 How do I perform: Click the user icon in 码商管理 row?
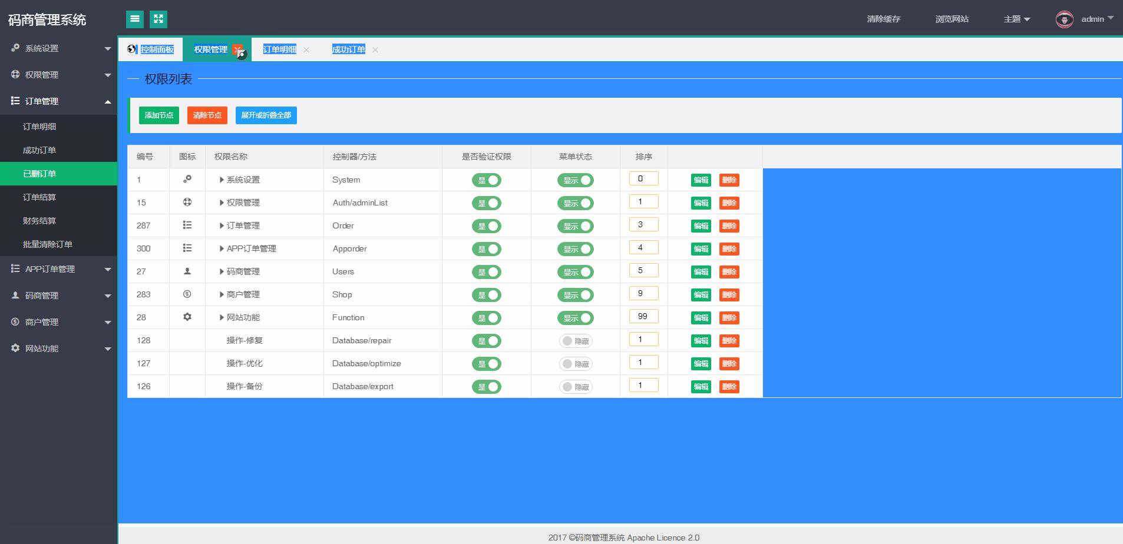187,271
